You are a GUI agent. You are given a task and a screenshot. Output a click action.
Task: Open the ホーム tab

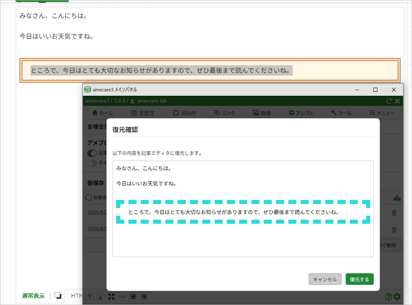click(x=102, y=113)
